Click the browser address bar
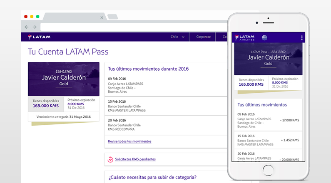Image resolution: width=331 pixels, height=183 pixels. pos(134,27)
